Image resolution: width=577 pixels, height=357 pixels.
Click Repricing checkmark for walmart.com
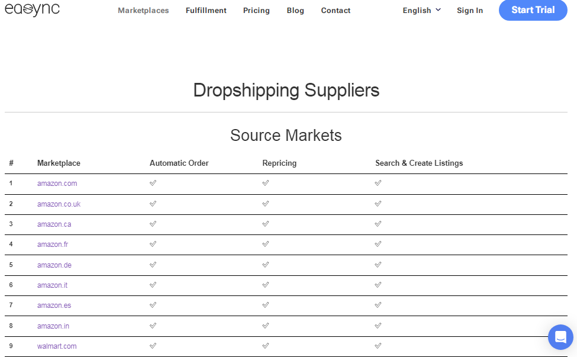(266, 346)
